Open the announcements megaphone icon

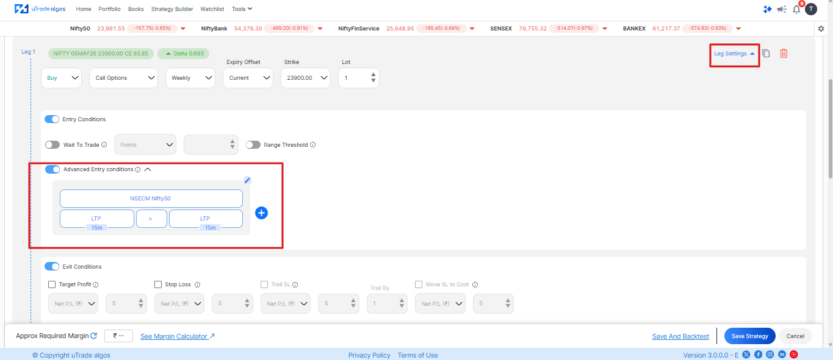click(782, 9)
